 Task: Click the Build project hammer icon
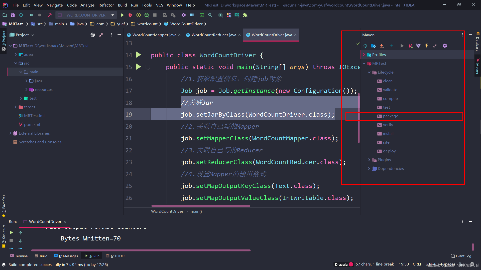pyautogui.click(x=50, y=15)
